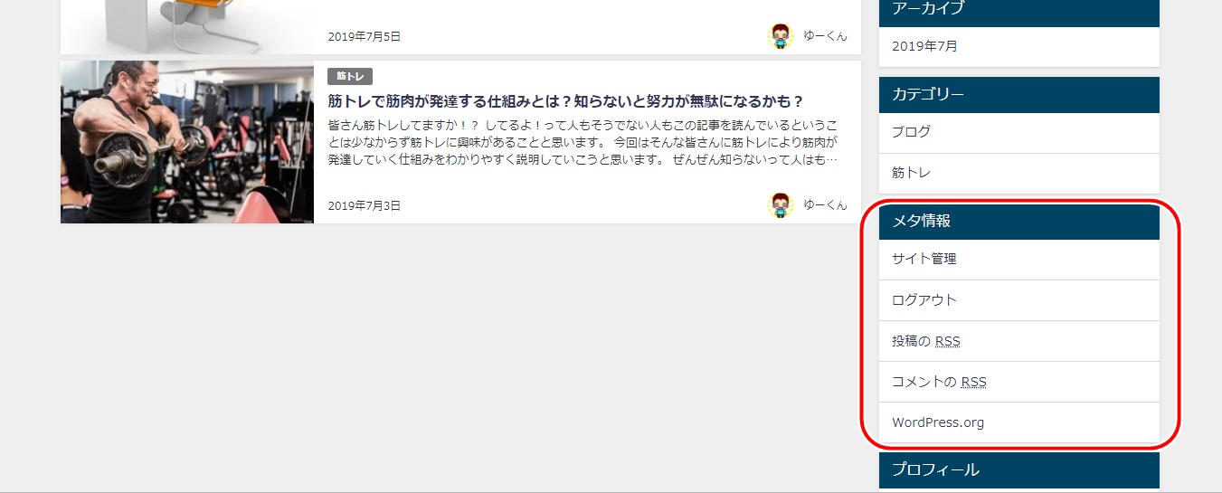Image resolution: width=1222 pixels, height=493 pixels.
Task: Click author name ゆーくん on the 7月5日 post
Action: [x=825, y=36]
